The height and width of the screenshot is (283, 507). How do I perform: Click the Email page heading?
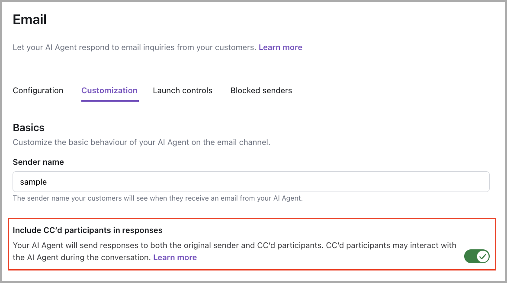pos(29,19)
